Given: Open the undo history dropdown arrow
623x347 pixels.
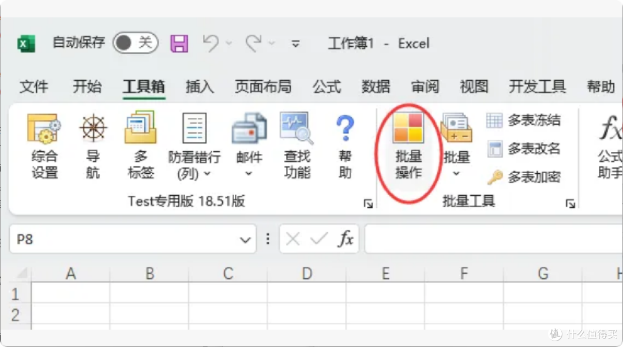Looking at the screenshot, I should (229, 43).
